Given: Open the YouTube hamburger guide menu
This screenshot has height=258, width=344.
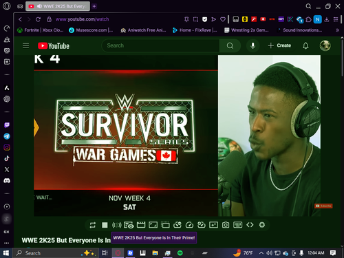Looking at the screenshot, I should 25,45.
